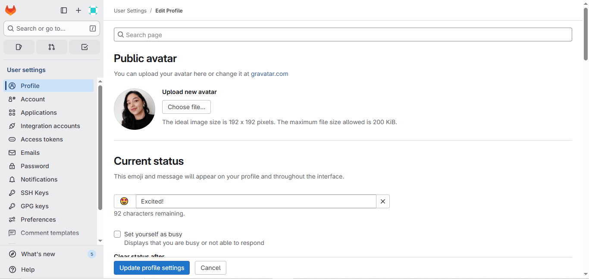Go to SSH Keys settings
589x279 pixels.
34,193
